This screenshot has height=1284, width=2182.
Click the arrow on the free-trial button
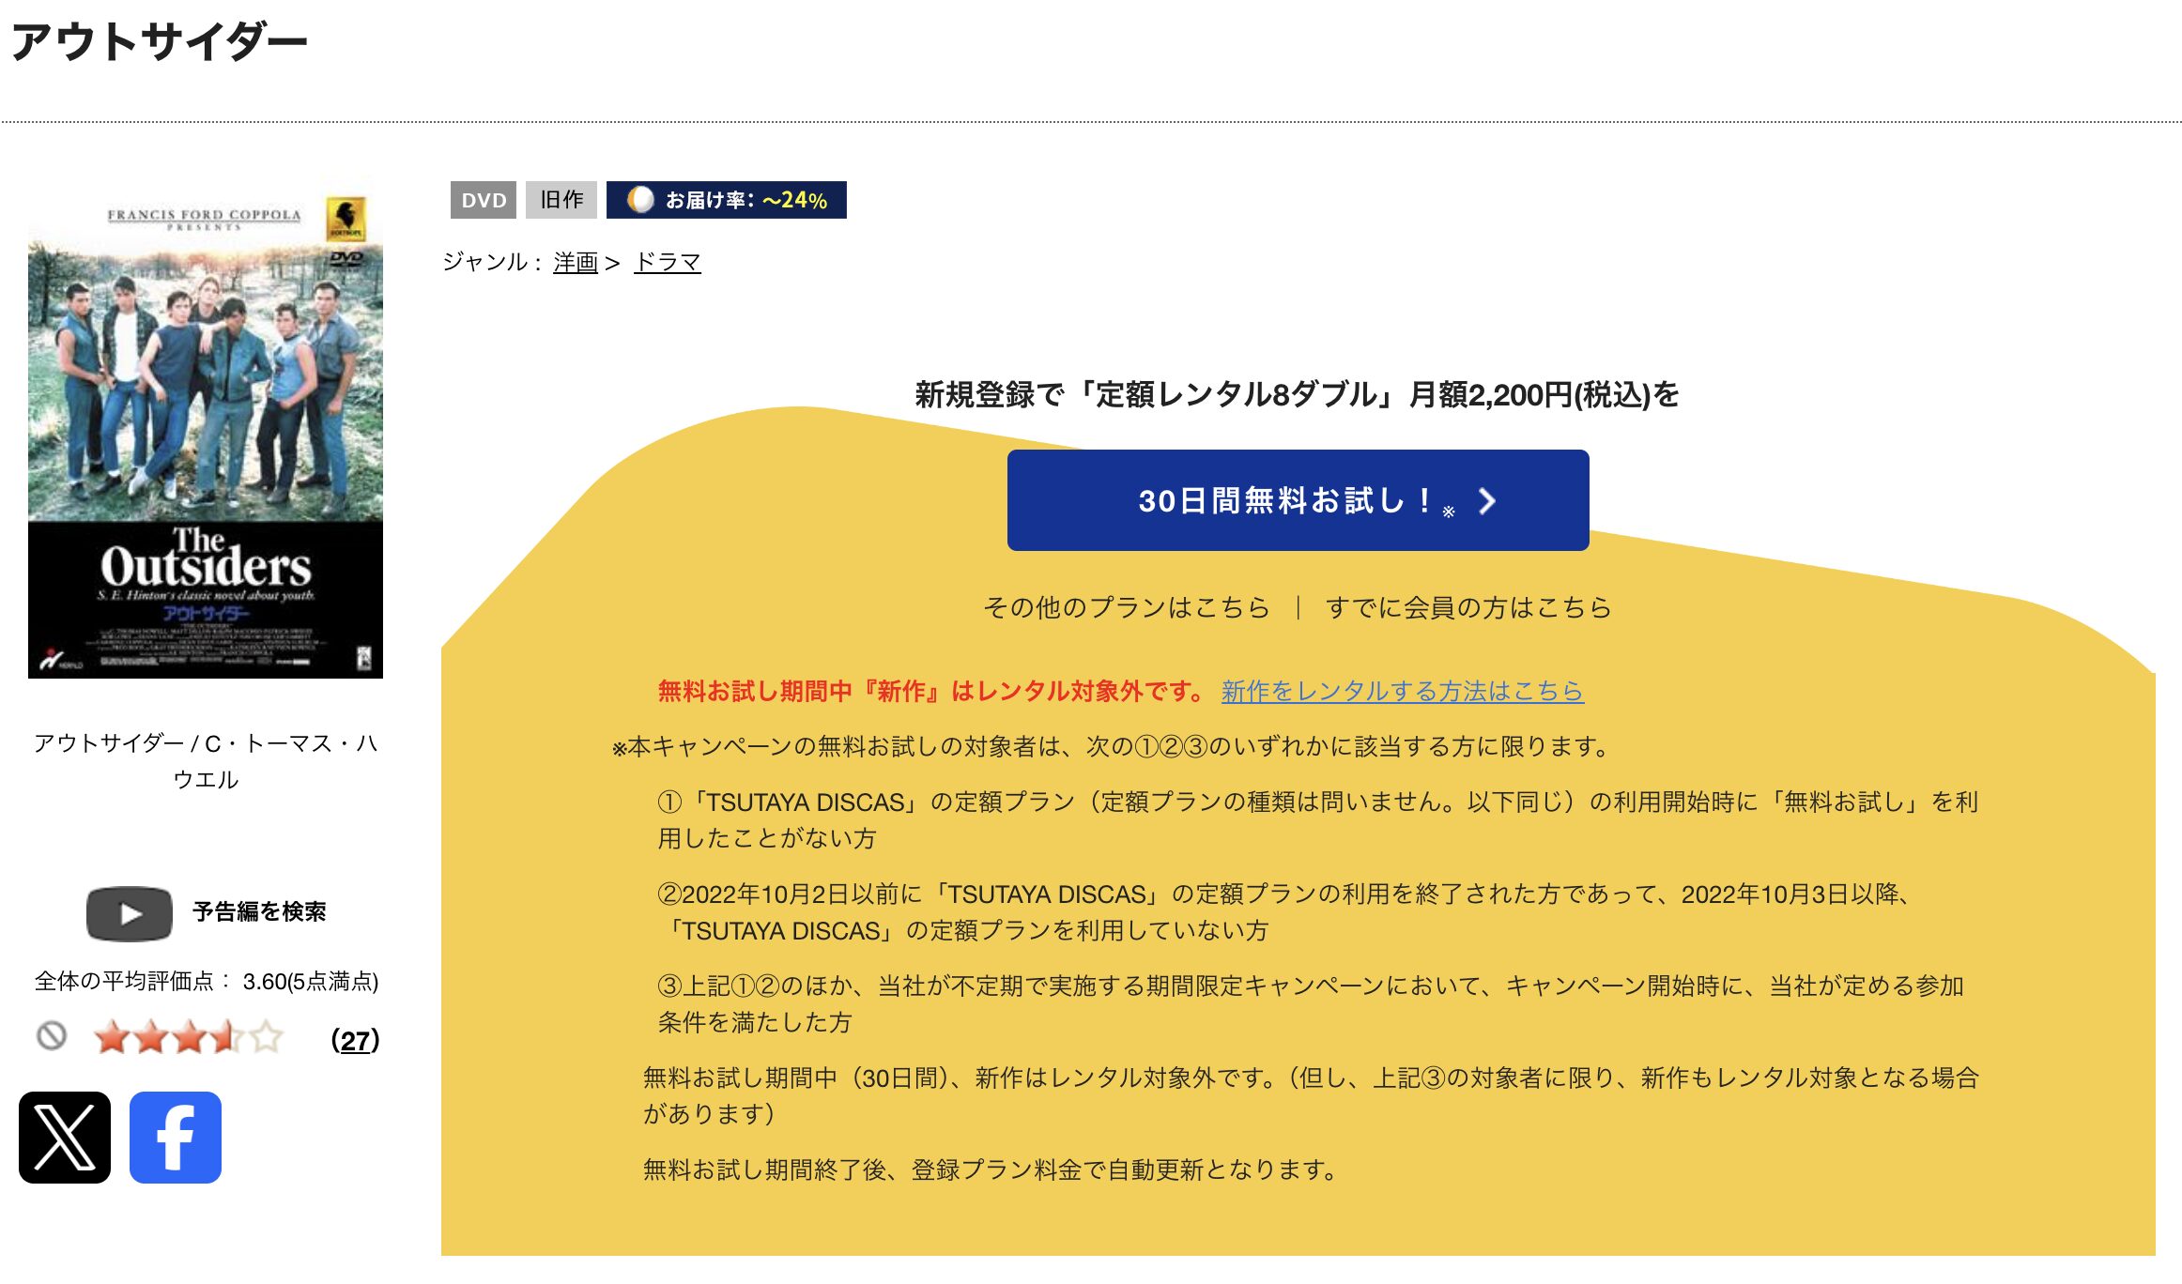1486,501
